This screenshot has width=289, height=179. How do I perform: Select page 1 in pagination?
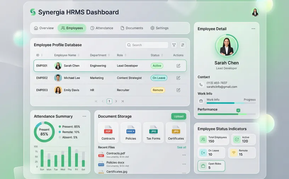109,101
